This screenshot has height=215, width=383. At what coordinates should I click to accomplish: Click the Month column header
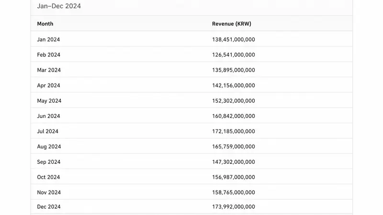point(45,24)
